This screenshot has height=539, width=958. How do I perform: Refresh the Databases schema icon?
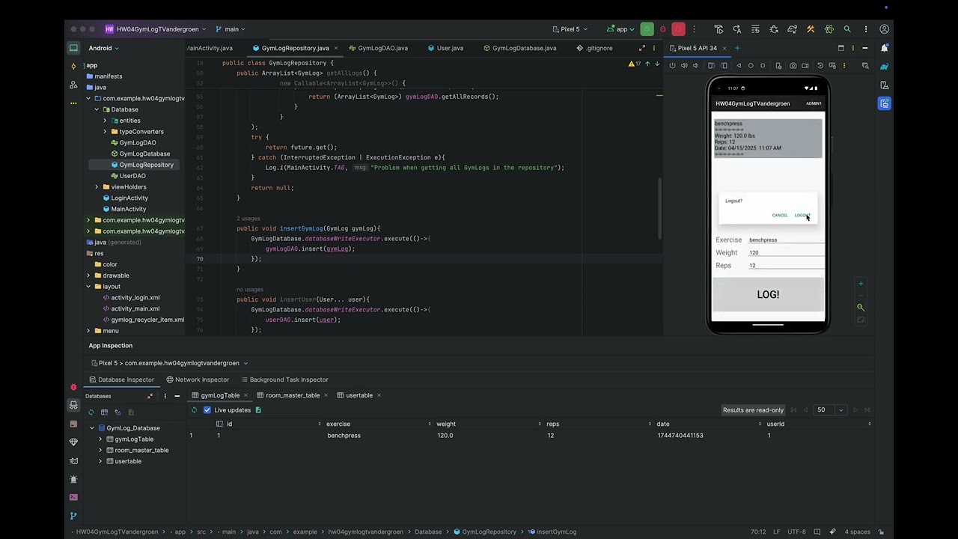tap(91, 412)
